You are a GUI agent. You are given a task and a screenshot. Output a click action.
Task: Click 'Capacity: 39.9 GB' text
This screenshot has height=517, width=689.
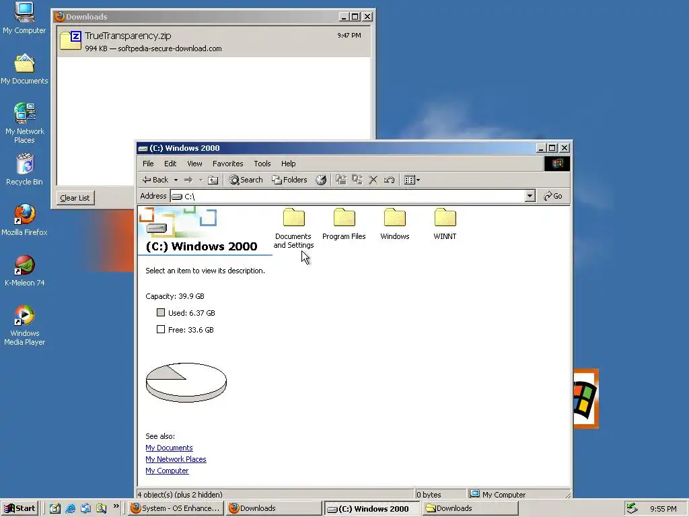pyautogui.click(x=175, y=296)
